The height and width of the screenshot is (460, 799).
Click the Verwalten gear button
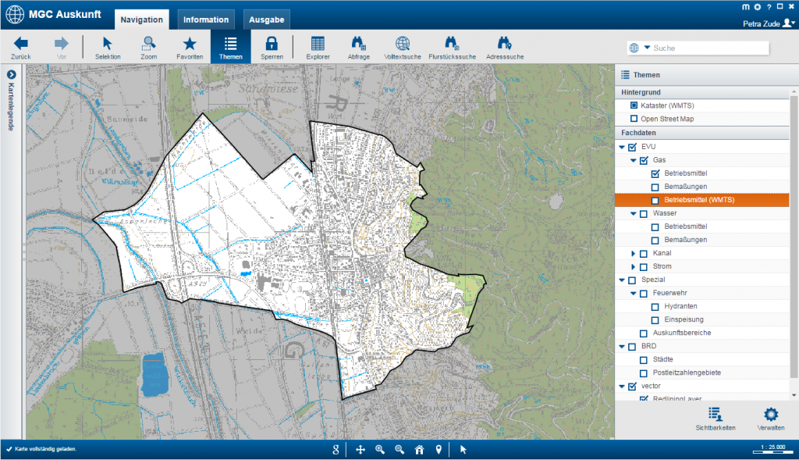tap(770, 419)
